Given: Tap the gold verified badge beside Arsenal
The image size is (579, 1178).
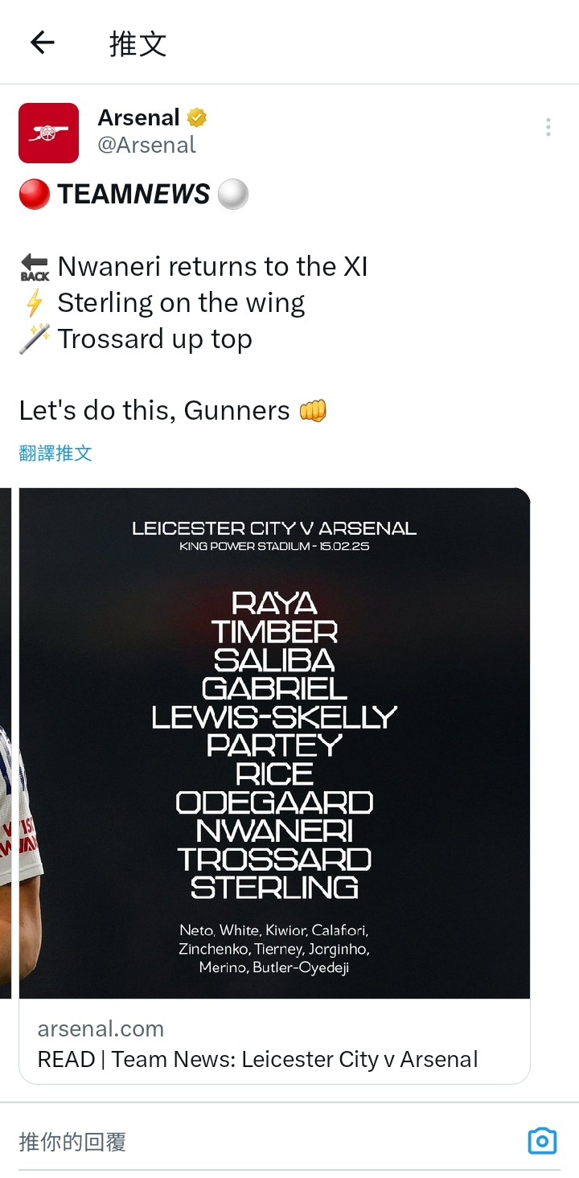Looking at the screenshot, I should point(197,117).
